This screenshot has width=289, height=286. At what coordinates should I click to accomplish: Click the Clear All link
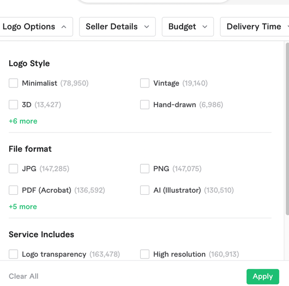[24, 276]
